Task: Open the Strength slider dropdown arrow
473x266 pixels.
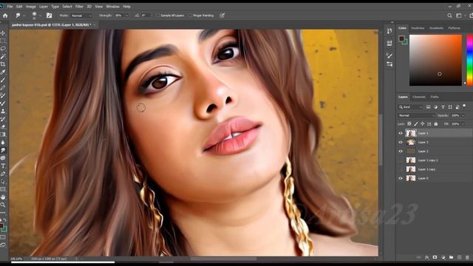Action: (x=126, y=16)
